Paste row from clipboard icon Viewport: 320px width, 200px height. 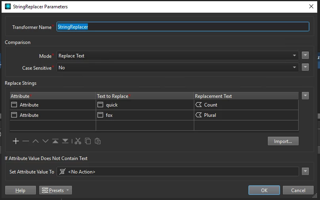98,141
